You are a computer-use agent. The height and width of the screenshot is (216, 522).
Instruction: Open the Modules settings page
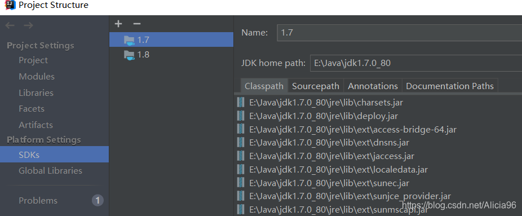coord(37,77)
